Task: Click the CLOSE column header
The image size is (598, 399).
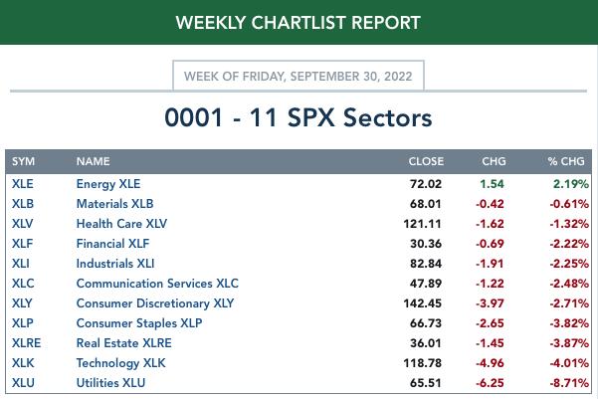Action: 426,161
